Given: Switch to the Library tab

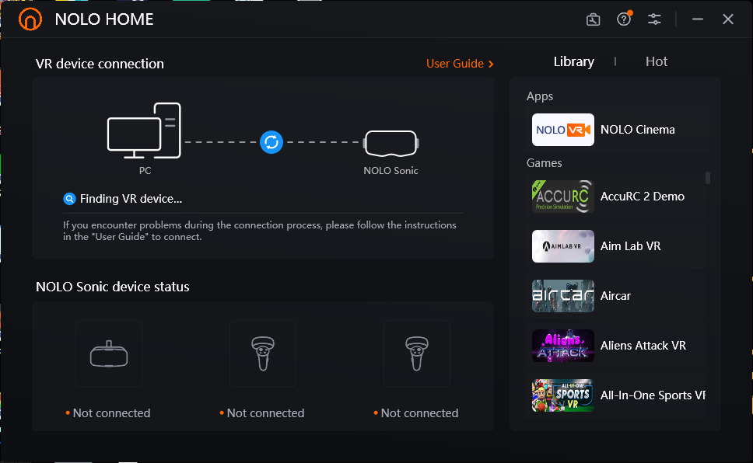Looking at the screenshot, I should tap(574, 61).
